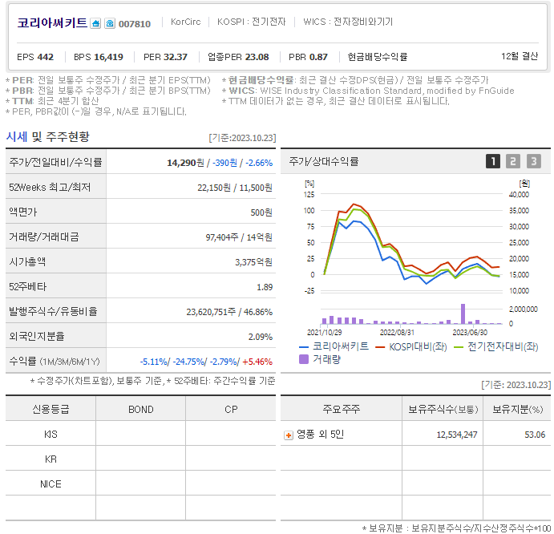Viewport: 554px width, 534px height.
Task: Click the BOND column header
Action: 140,409
